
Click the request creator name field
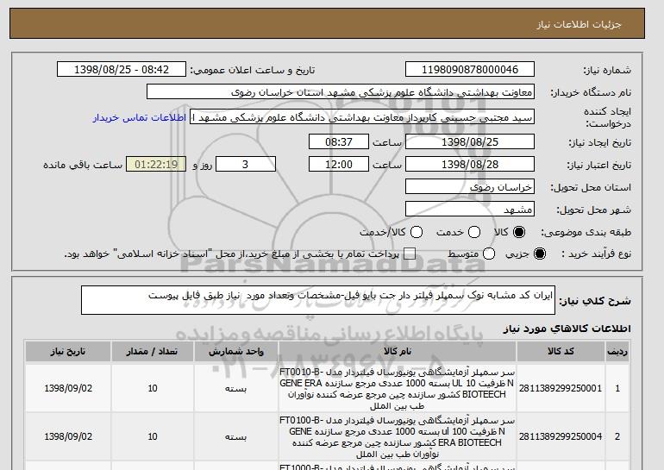point(362,117)
